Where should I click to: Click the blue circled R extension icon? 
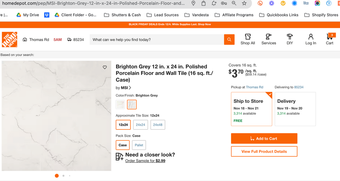click(329, 3)
